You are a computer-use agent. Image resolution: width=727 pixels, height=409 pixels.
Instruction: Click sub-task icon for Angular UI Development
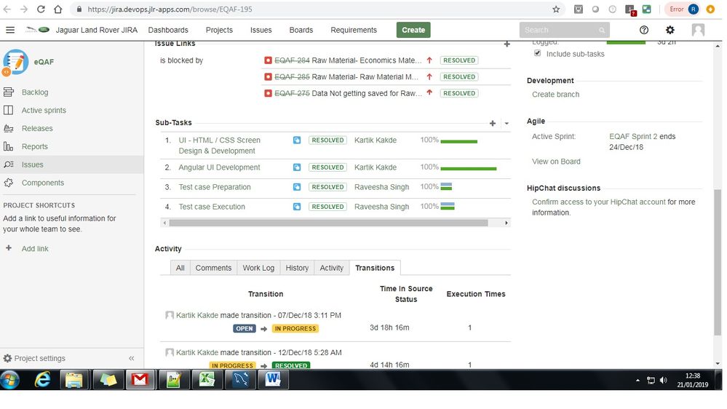pyautogui.click(x=297, y=167)
